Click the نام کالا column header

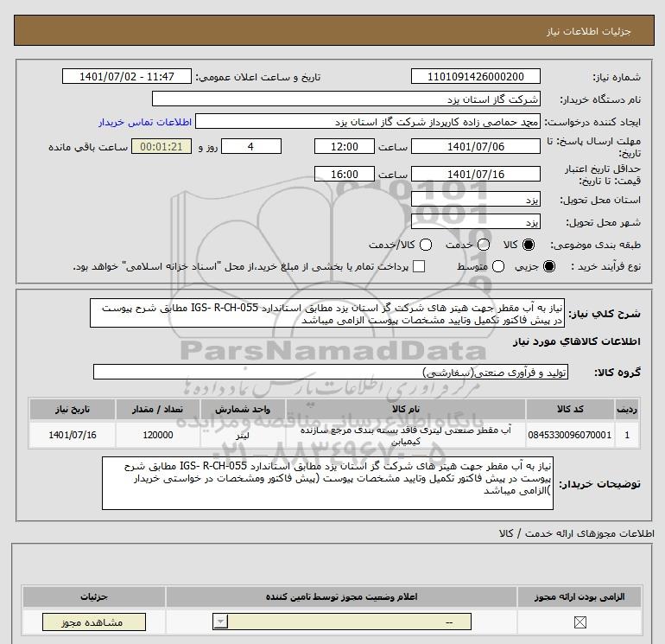tap(406, 409)
